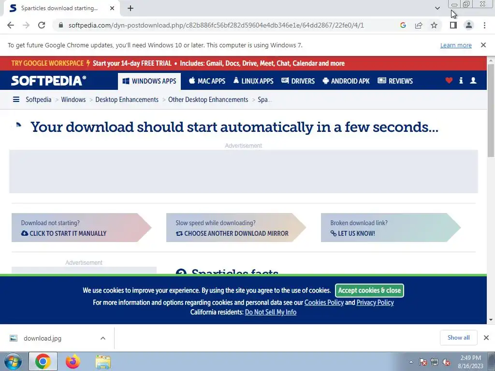Screen dimensions: 495x371
Task: Close the downloads bar
Action: [x=486, y=338]
